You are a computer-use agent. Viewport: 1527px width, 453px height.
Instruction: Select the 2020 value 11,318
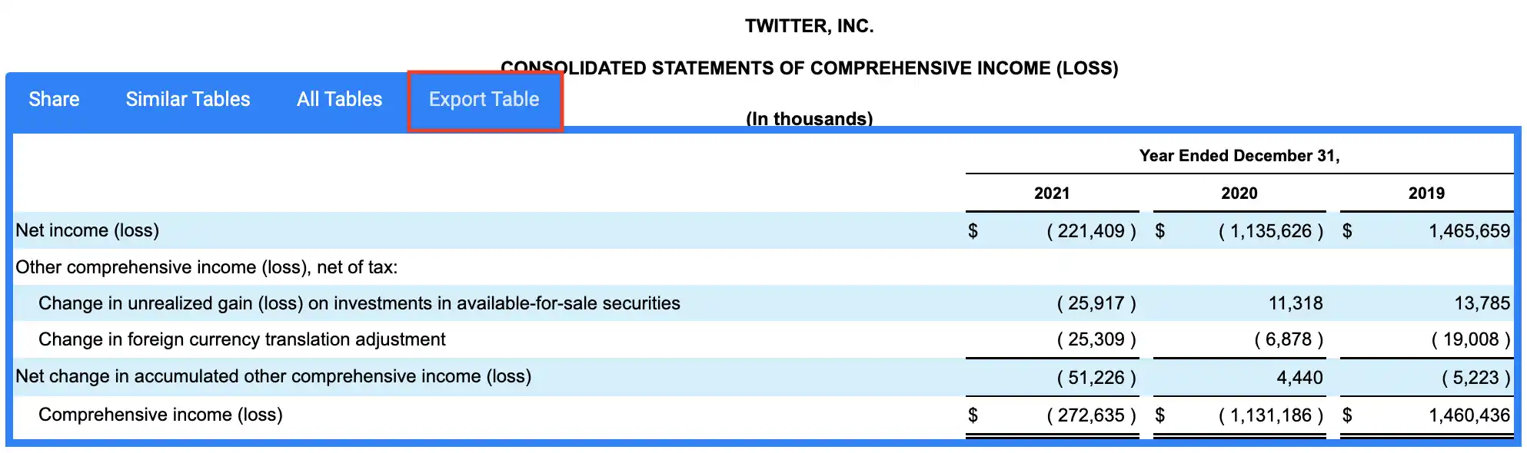[1296, 303]
